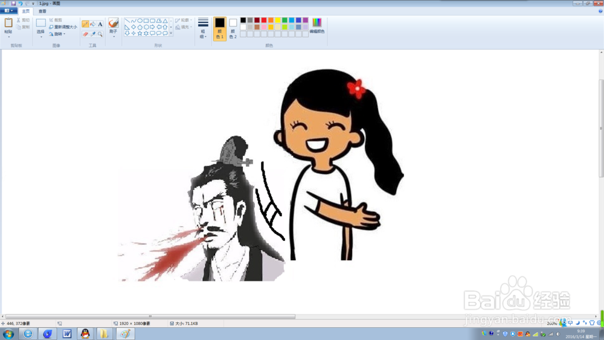
Task: Click status bar text '1920 × 1080像素'
Action: [x=135, y=324]
